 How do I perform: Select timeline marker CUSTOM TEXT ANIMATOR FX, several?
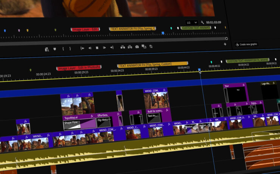click(x=247, y=61)
